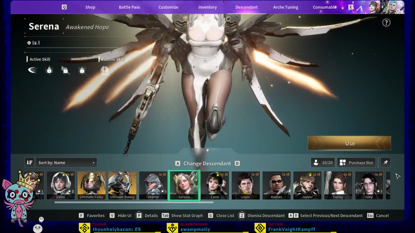
Task: Select the Jayber portrait
Action: 307,185
